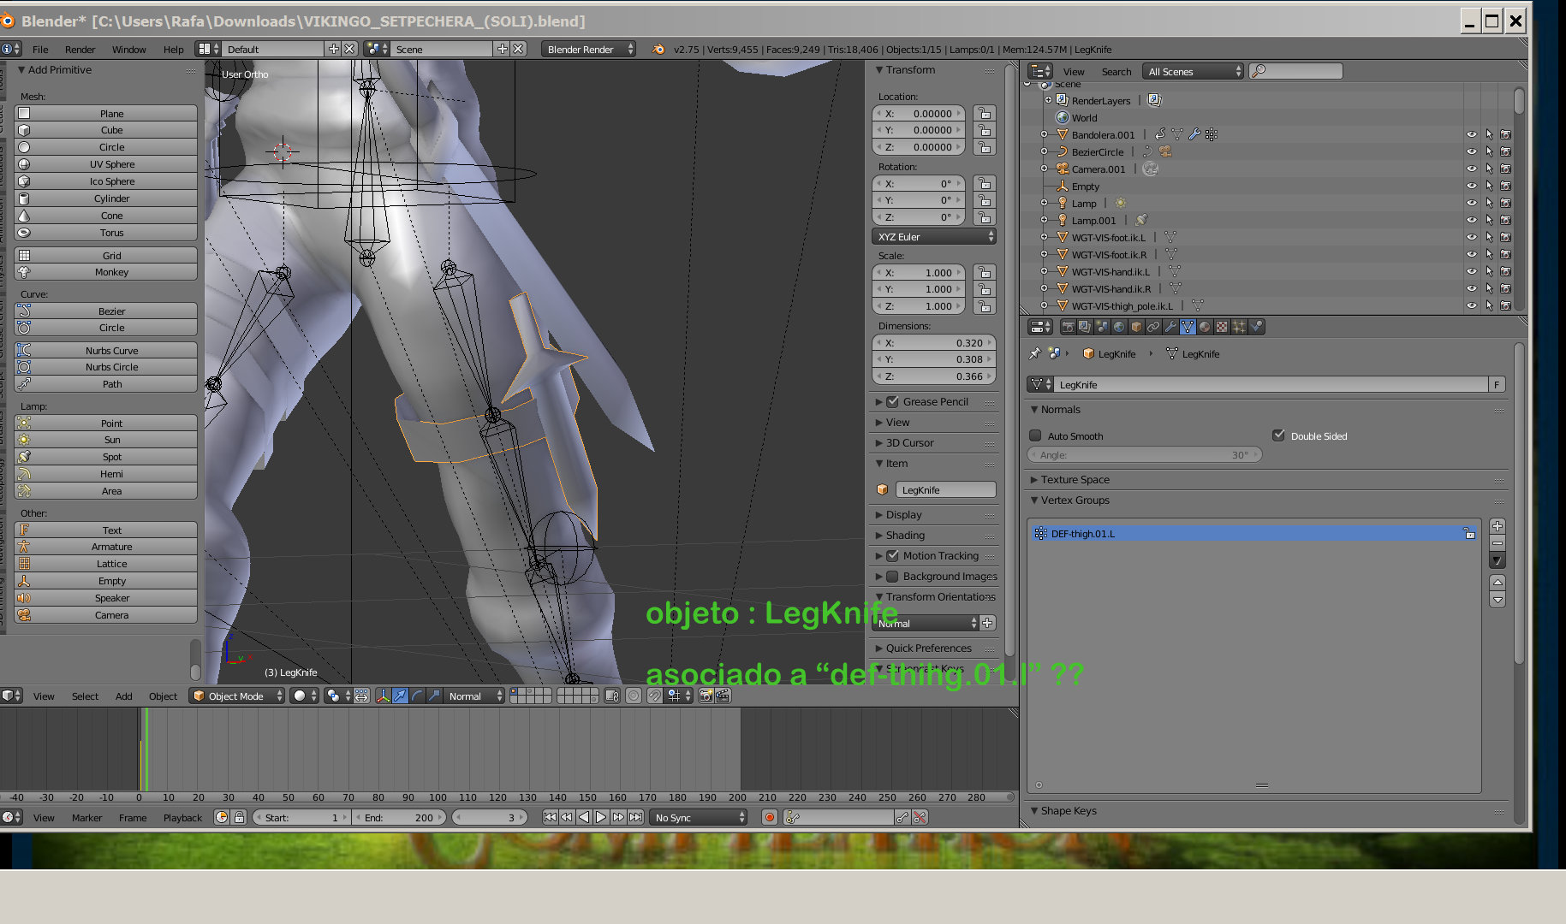The width and height of the screenshot is (1566, 924).
Task: Click the play animation button in timeline
Action: [x=601, y=818]
